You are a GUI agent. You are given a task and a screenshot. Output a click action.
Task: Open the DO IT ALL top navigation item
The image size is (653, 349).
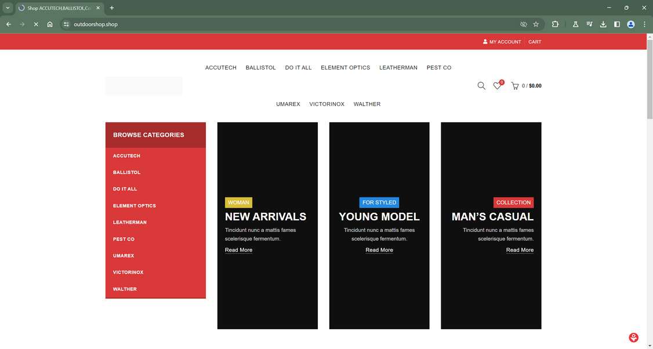tap(298, 67)
